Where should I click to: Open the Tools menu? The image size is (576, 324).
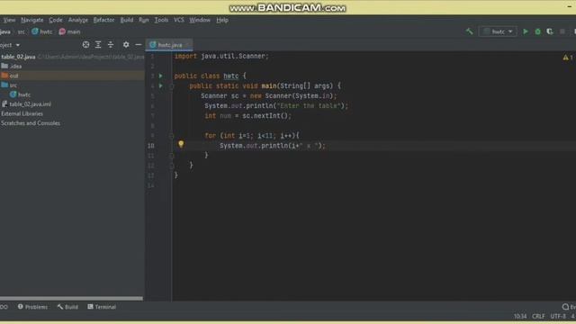click(x=161, y=20)
